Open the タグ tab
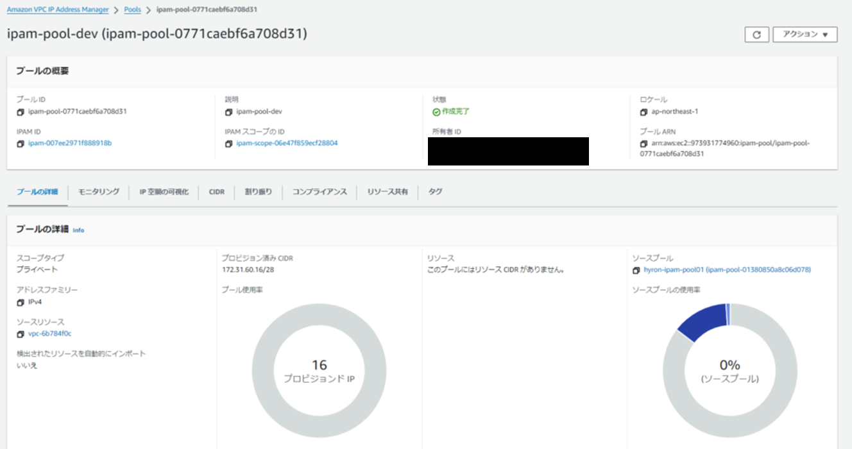The width and height of the screenshot is (852, 449). click(x=435, y=192)
